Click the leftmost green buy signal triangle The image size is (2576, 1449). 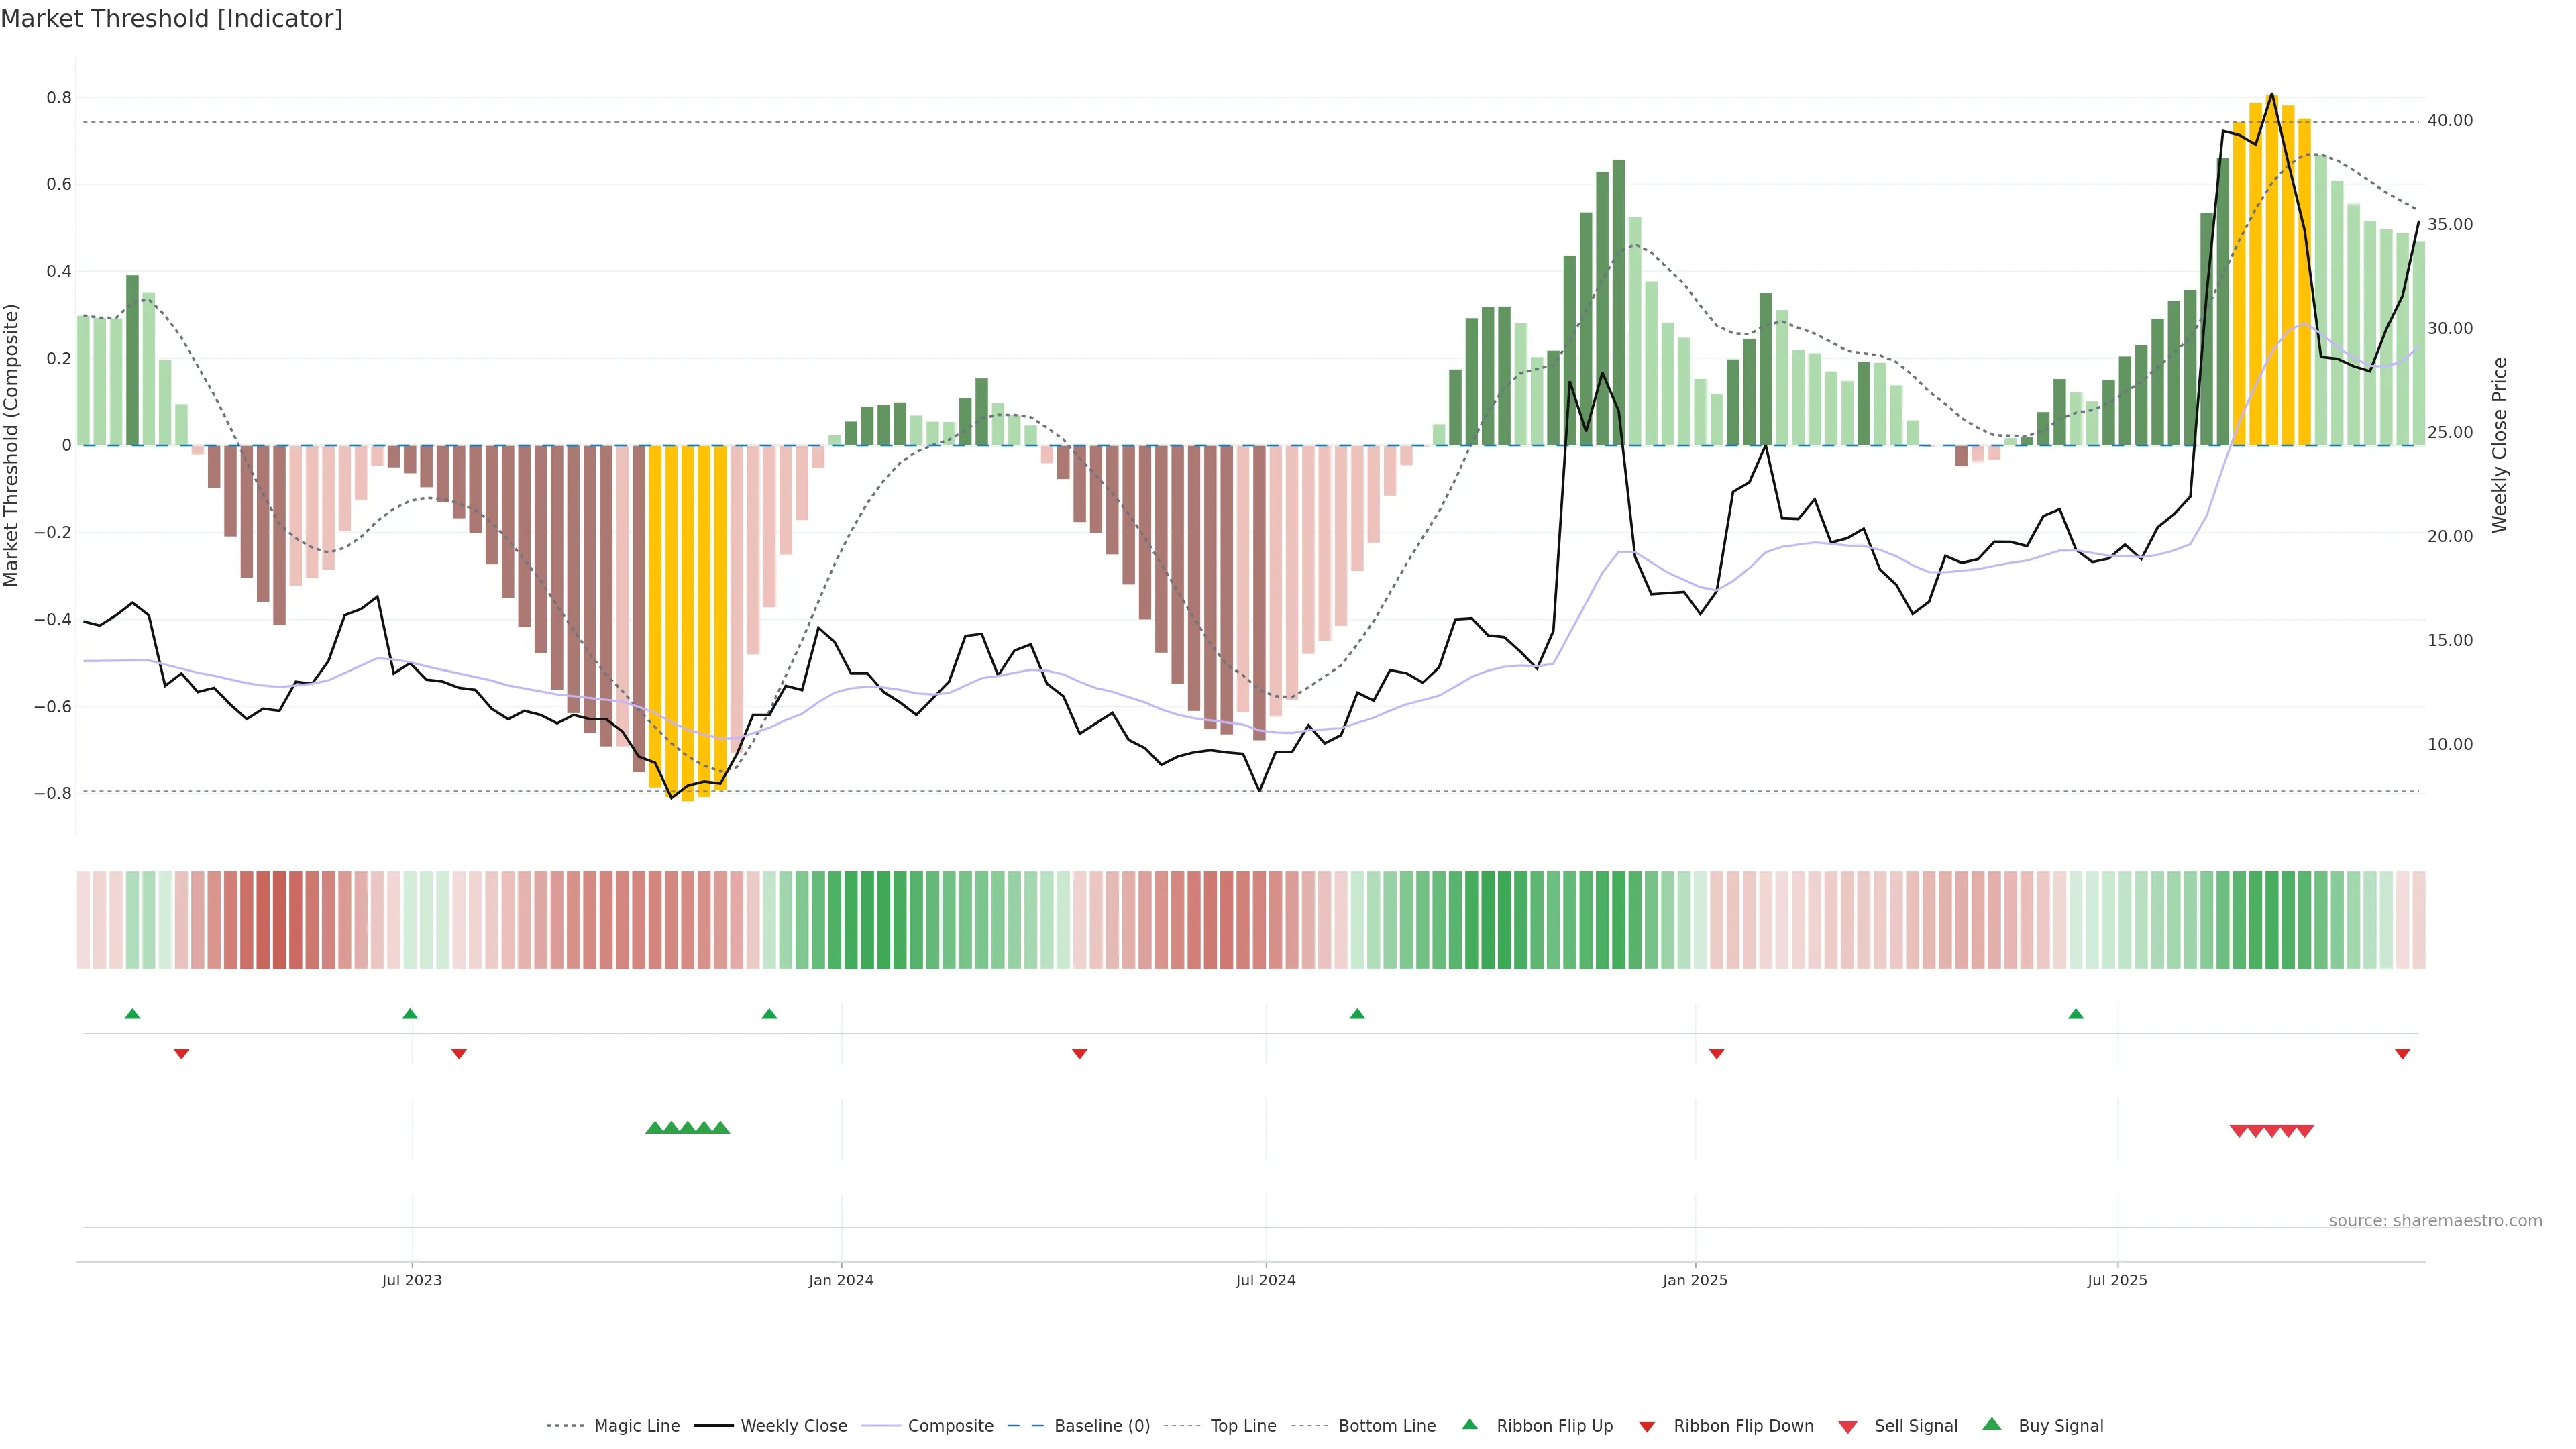(x=654, y=1128)
